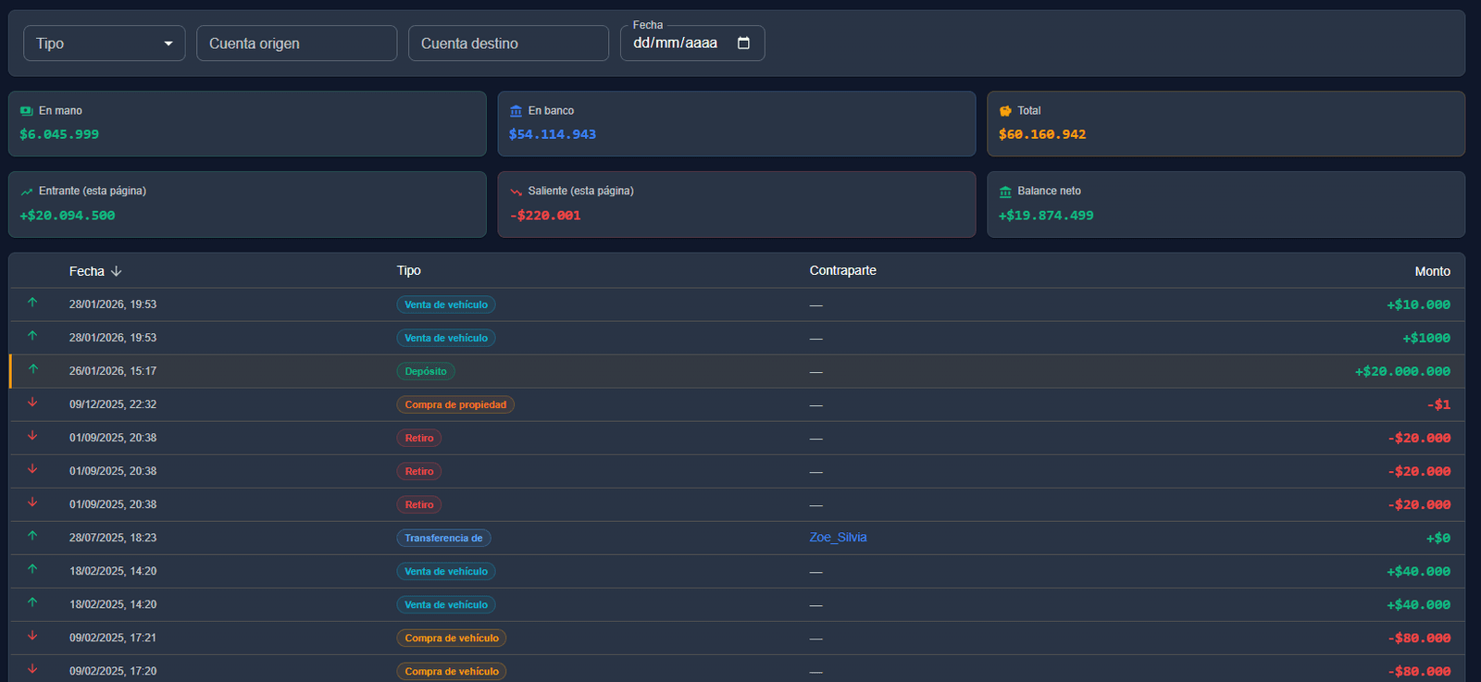Click the Compra de propiedad badge
The width and height of the screenshot is (1481, 682).
455,404
